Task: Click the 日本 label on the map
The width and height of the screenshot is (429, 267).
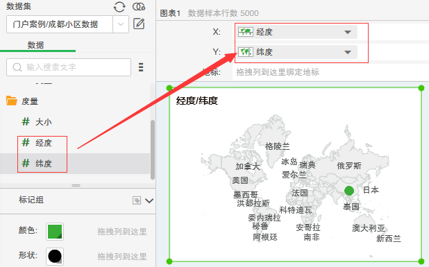Action: [371, 189]
